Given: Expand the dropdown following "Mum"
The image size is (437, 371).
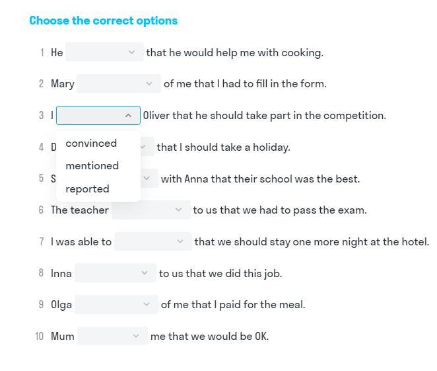Looking at the screenshot, I should point(112,337).
